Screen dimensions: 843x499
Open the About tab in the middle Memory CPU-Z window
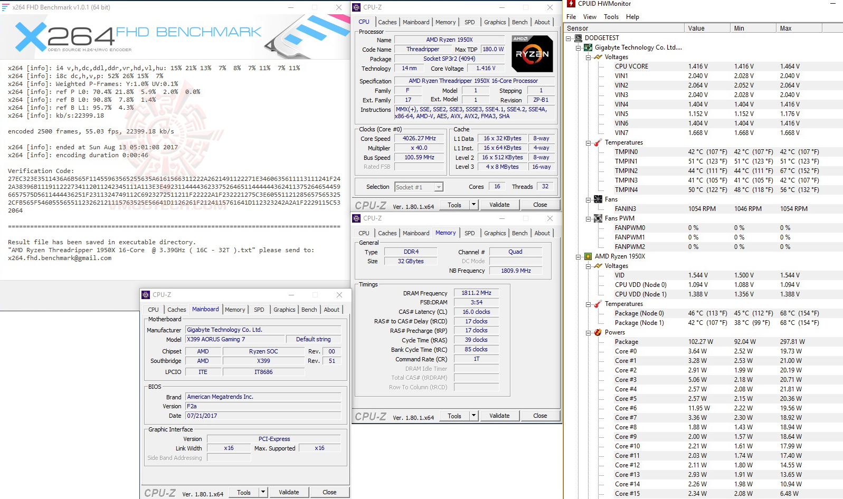point(542,233)
